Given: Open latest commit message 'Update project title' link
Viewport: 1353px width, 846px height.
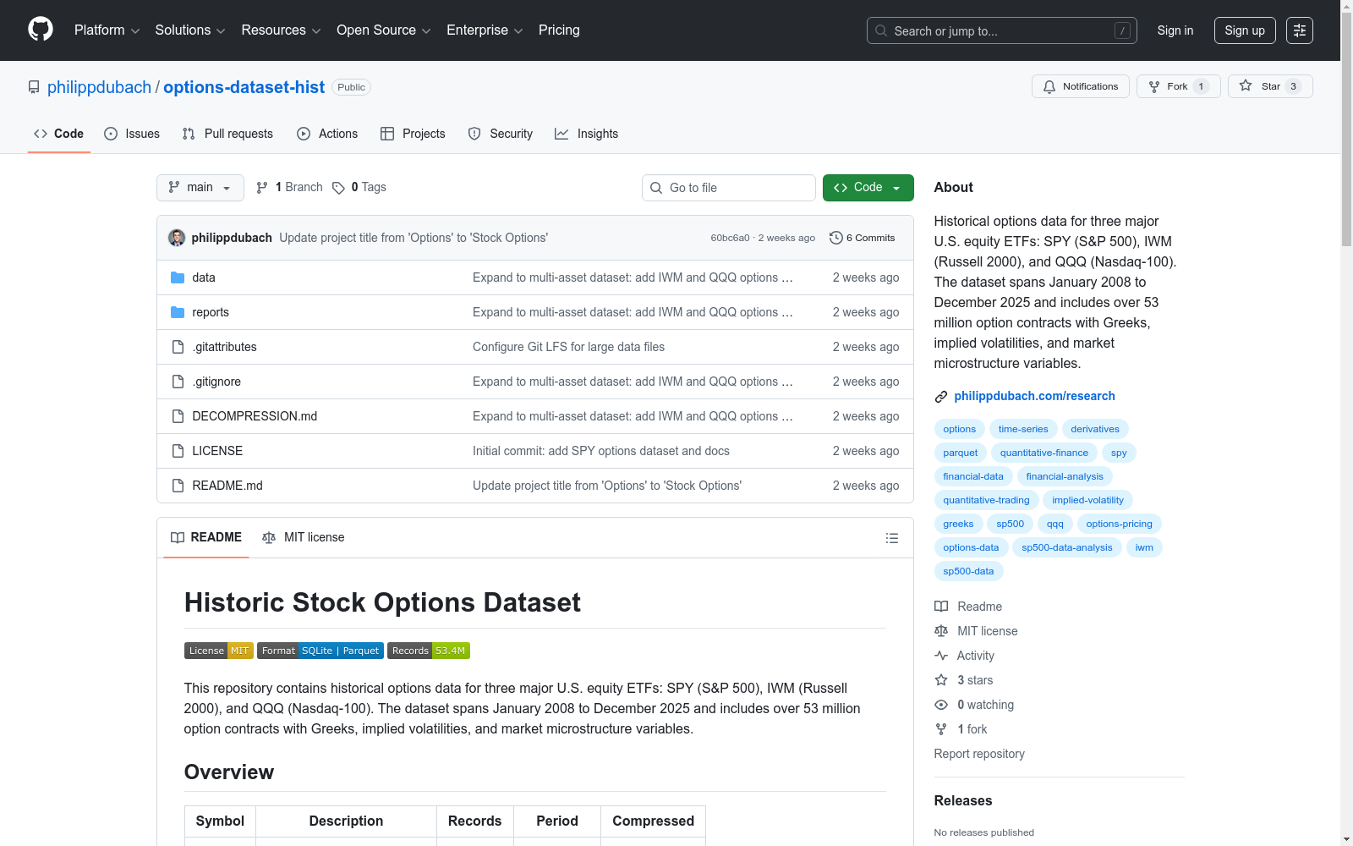Looking at the screenshot, I should pos(414,238).
